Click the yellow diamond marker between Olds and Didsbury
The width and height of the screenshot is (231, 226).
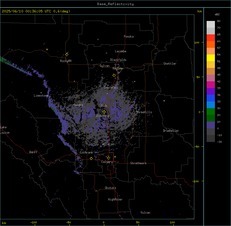coord(104,112)
